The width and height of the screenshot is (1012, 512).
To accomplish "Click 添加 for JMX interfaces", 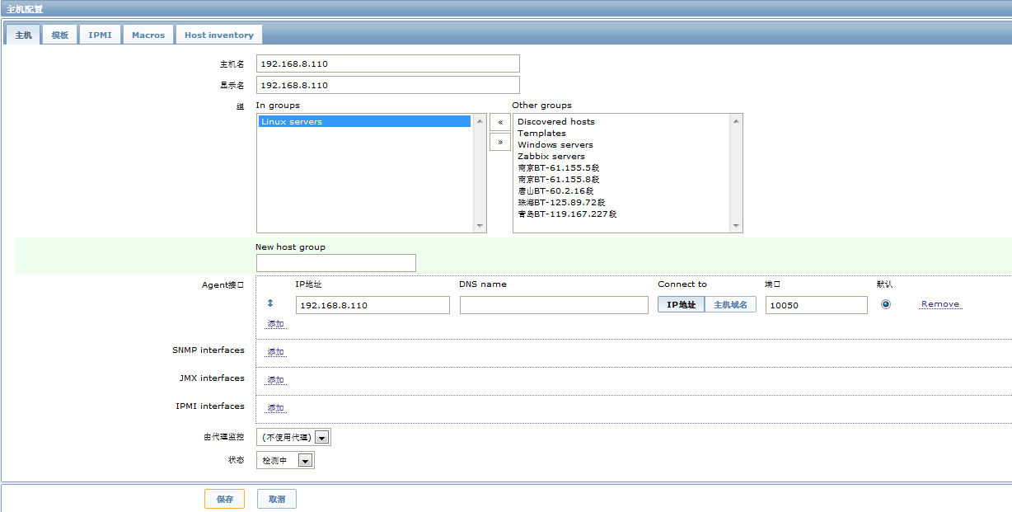I will pos(275,380).
